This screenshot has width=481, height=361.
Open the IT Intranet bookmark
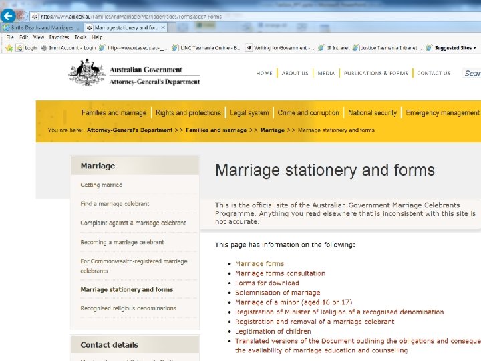(x=334, y=48)
